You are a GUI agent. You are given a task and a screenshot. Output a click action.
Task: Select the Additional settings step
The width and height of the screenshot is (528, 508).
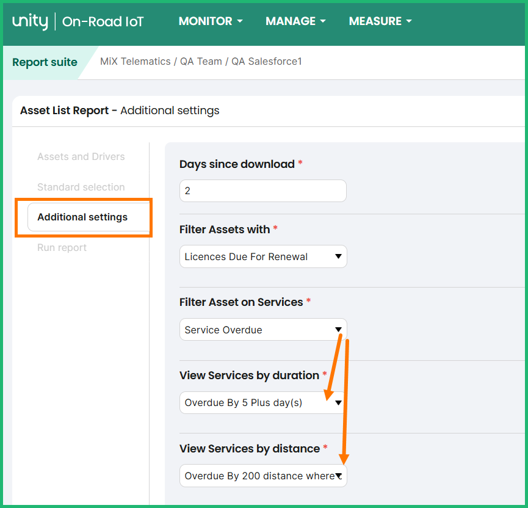click(89, 217)
